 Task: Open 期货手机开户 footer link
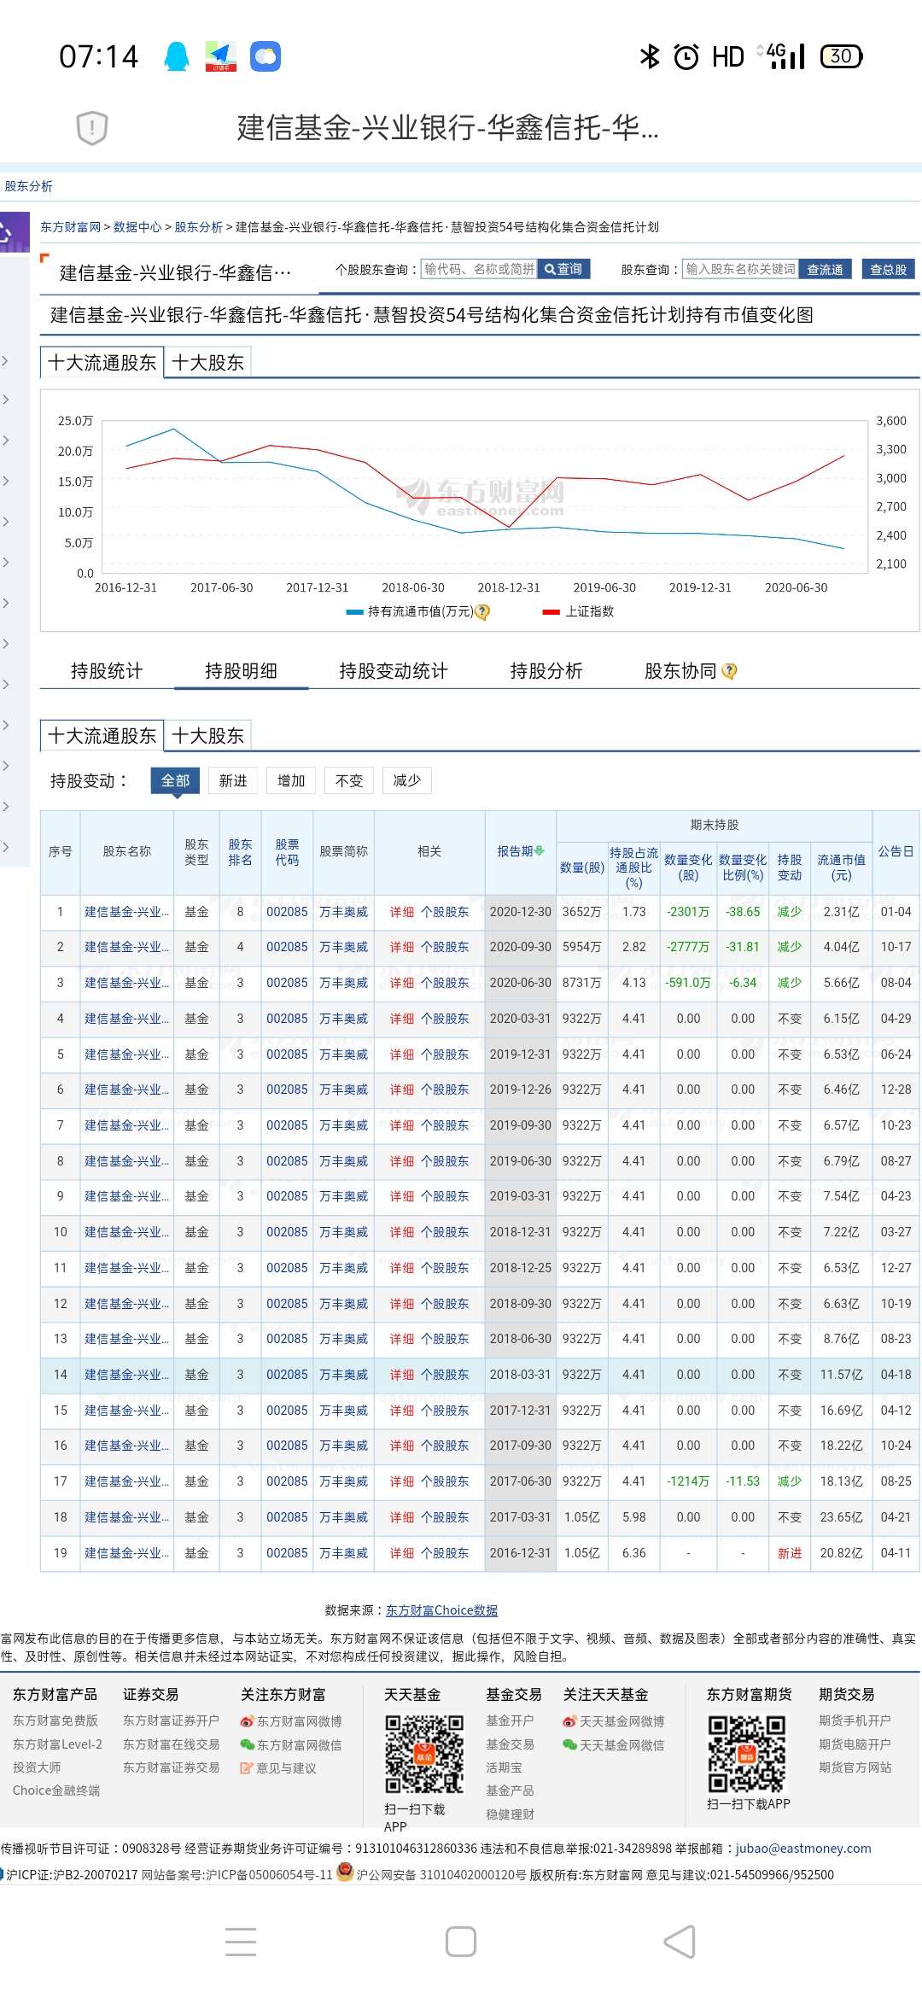coord(855,1720)
